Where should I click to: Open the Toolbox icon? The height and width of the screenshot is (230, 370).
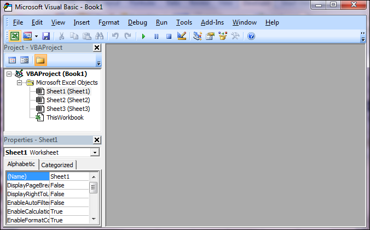click(x=235, y=36)
